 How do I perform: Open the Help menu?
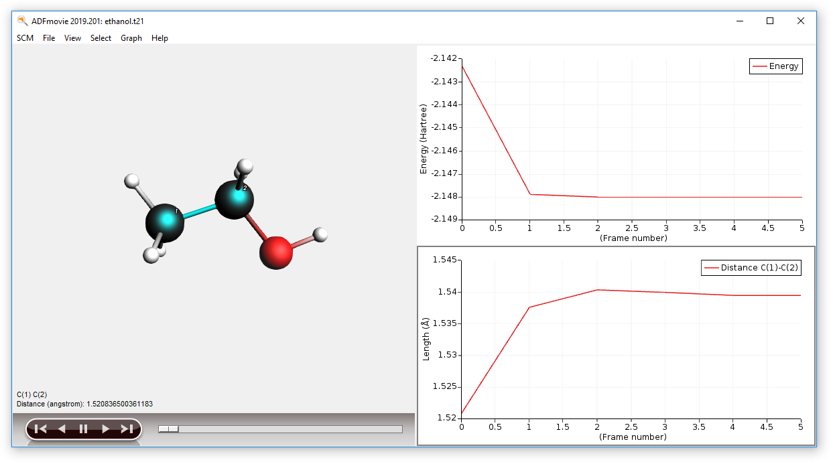[159, 38]
